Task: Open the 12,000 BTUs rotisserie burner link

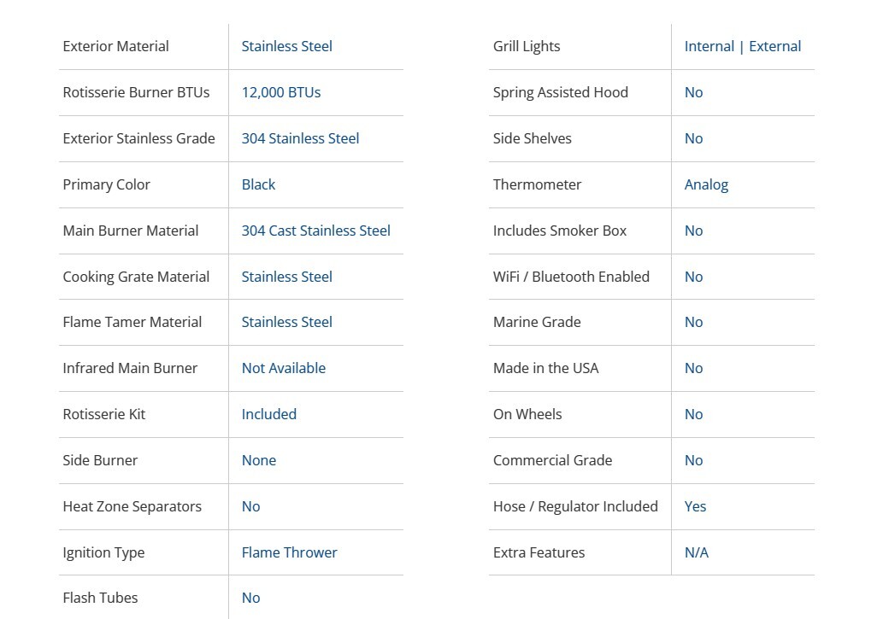Action: tap(280, 92)
